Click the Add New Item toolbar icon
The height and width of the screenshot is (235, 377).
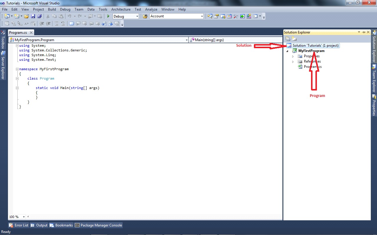(17, 16)
